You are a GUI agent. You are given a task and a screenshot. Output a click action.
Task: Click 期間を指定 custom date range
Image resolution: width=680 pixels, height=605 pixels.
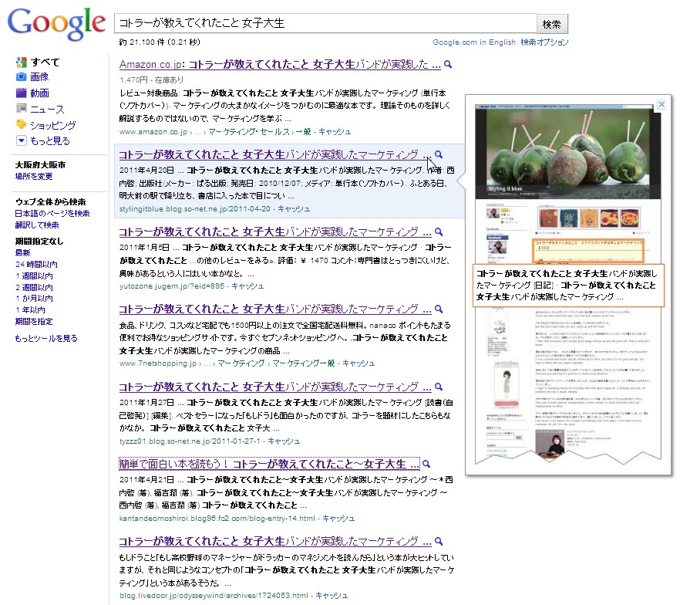pyautogui.click(x=34, y=321)
